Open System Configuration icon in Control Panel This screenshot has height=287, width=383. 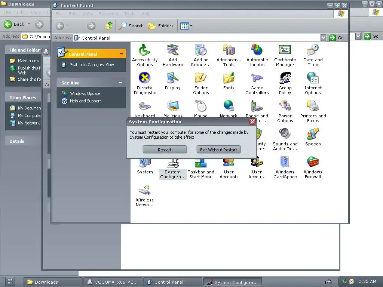(173, 169)
